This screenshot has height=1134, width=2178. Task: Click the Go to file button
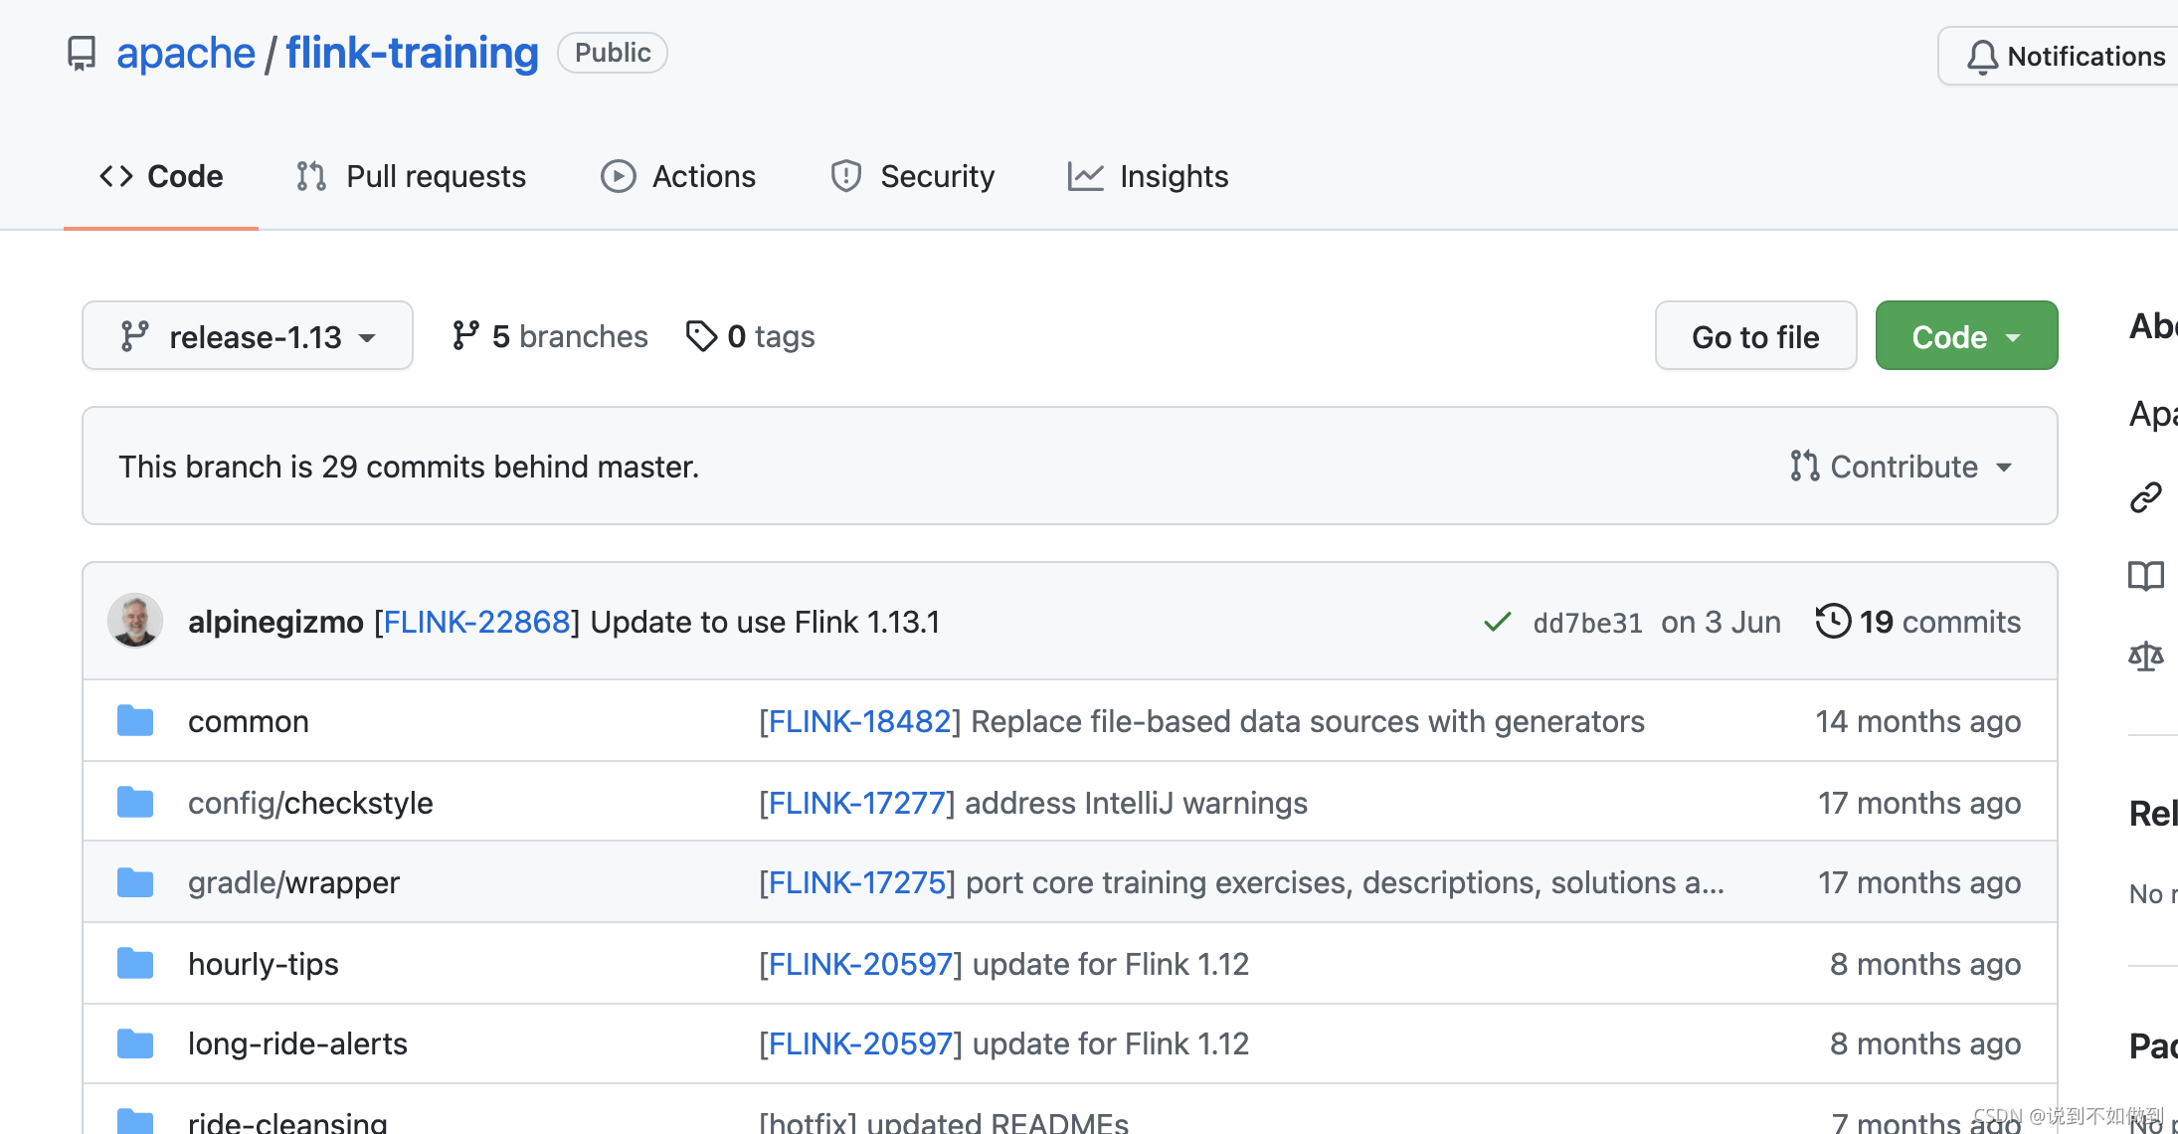[1755, 336]
